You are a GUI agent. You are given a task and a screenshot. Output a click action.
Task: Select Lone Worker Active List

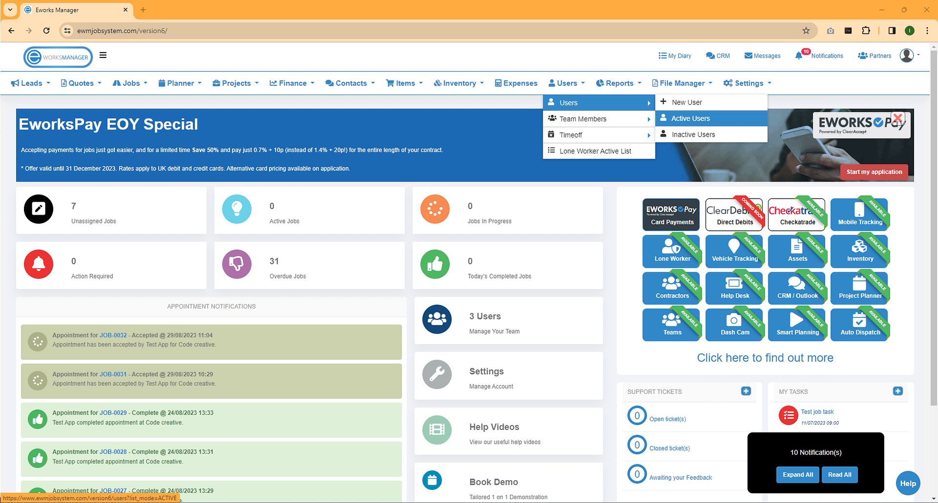pos(599,151)
